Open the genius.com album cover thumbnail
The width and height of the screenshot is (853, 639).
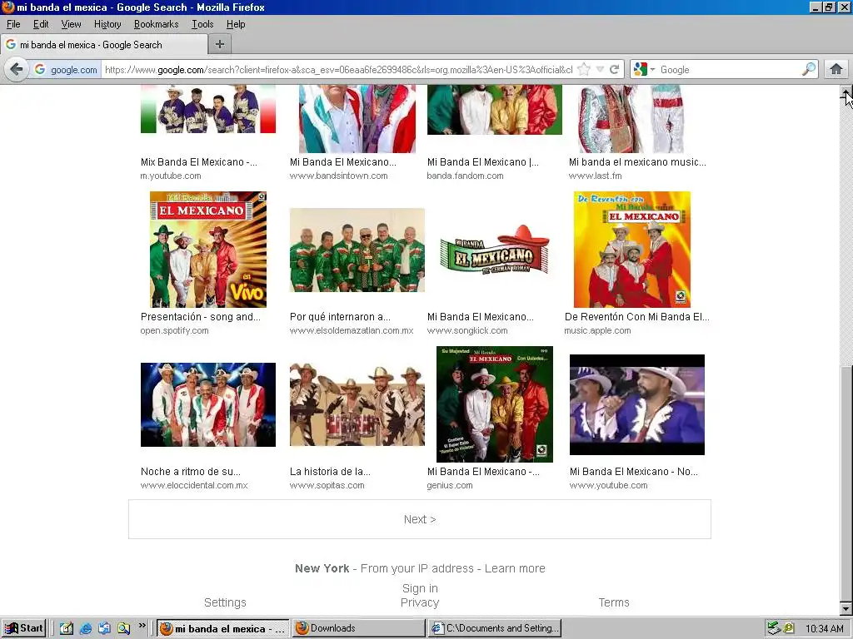click(495, 404)
